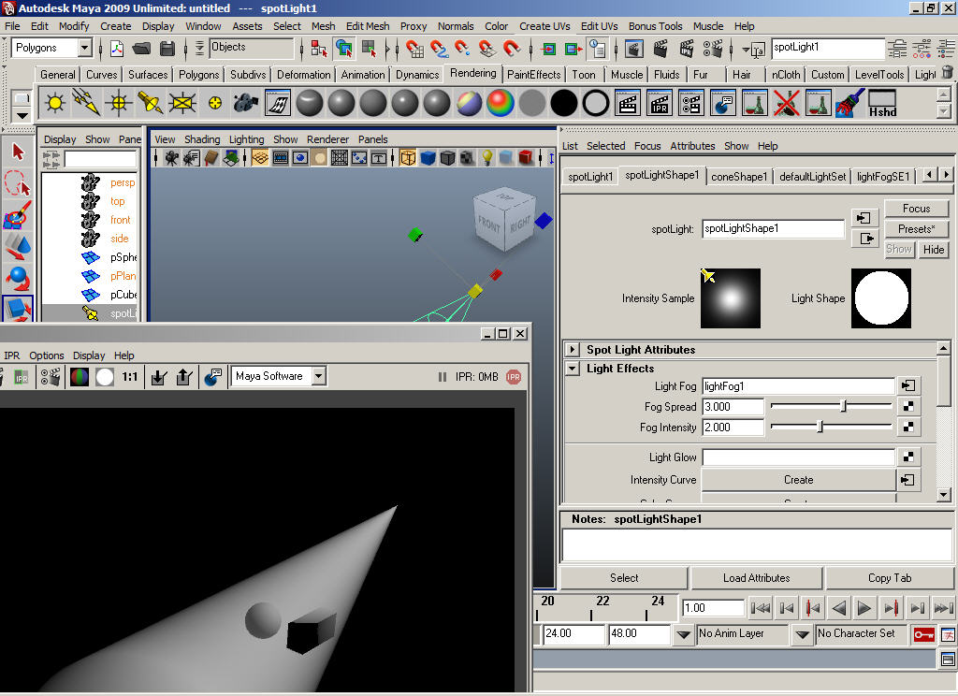
Task: Display alpha channel white circle icon
Action: click(x=105, y=377)
